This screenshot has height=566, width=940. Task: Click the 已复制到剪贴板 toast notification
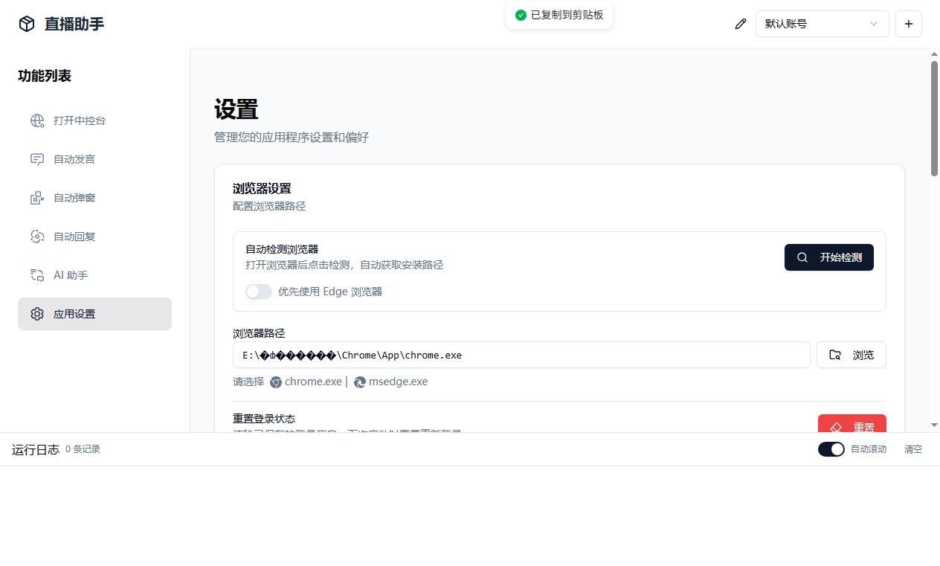[559, 15]
